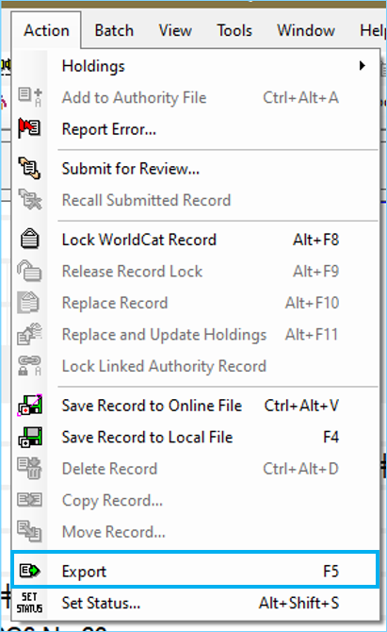The height and width of the screenshot is (632, 387).
Task: Click the Set Status icon
Action: [x=29, y=603]
